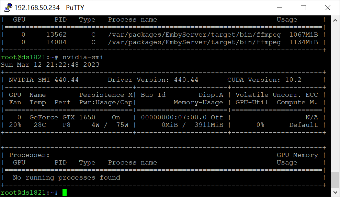Click the scrollbar up arrow

336,20
